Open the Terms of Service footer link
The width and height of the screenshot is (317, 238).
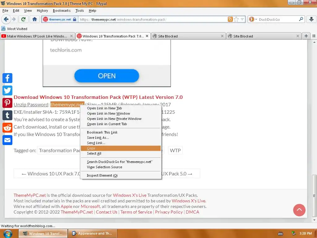(136, 212)
